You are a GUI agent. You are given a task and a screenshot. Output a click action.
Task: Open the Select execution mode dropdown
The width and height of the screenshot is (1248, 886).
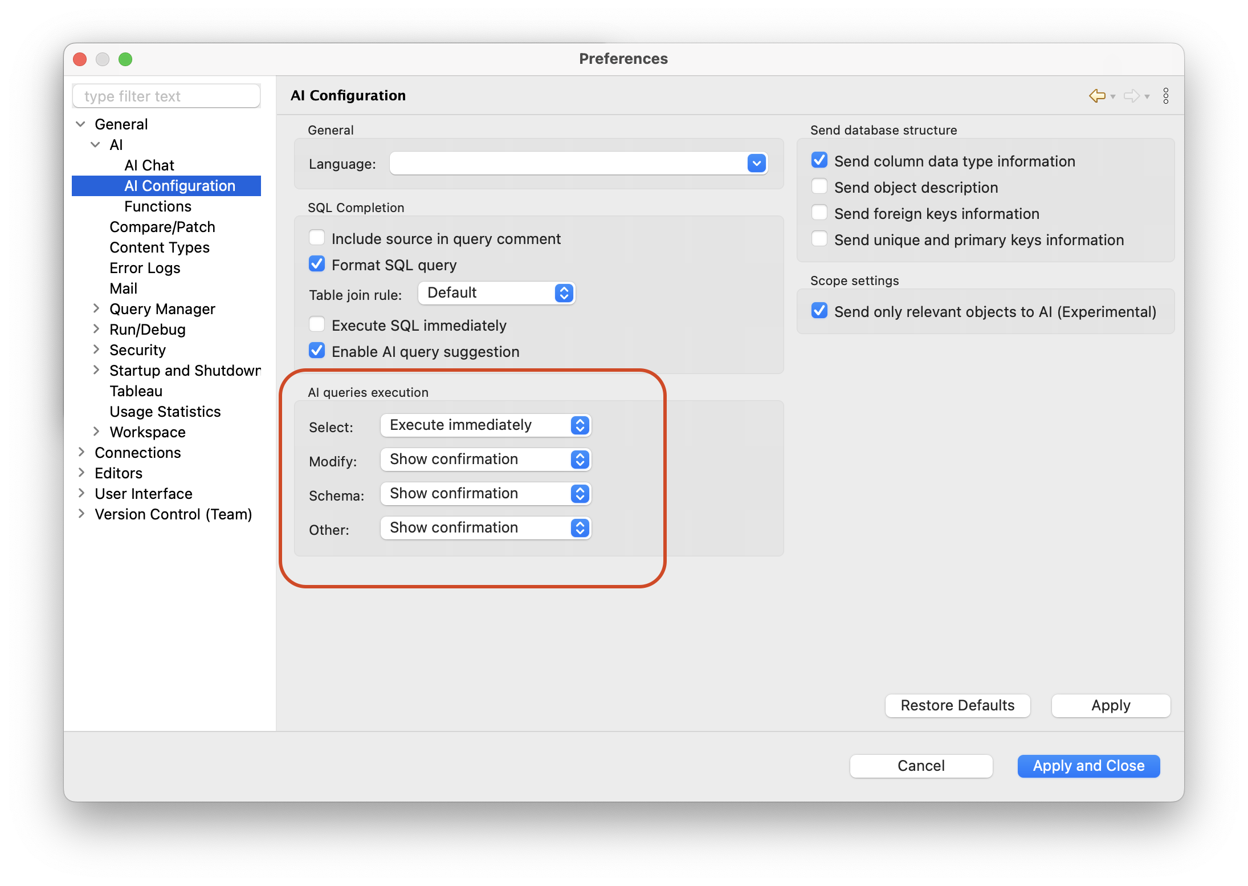click(x=486, y=425)
